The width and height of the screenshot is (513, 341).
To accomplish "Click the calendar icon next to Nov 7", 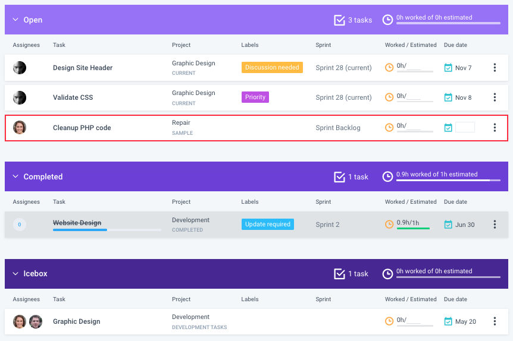I will point(448,68).
